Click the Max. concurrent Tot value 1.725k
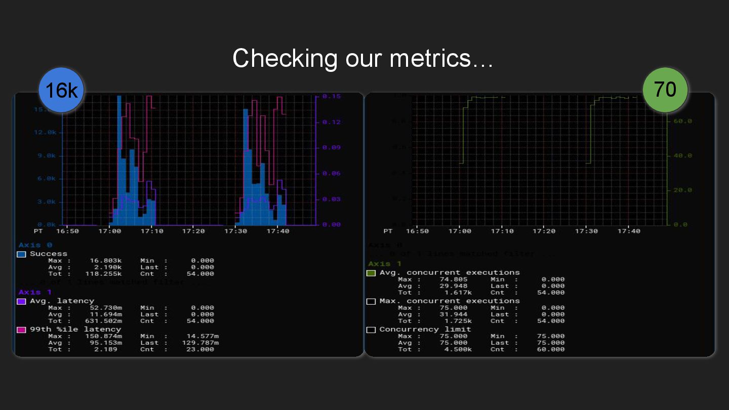The width and height of the screenshot is (729, 410). point(458,321)
